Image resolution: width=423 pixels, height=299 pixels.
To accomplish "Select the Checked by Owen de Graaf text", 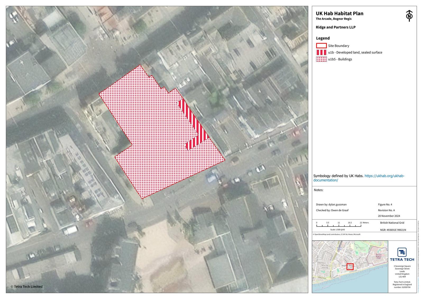I will point(332,210).
